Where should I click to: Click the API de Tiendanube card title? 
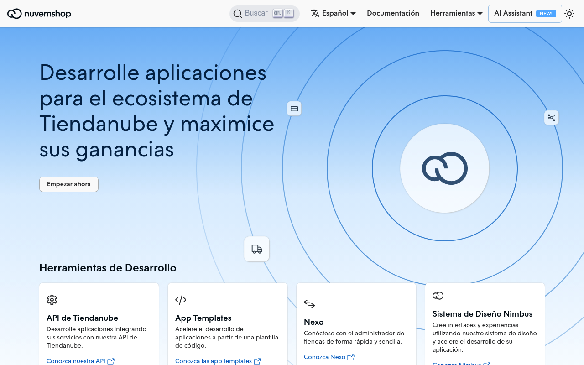[82, 318]
